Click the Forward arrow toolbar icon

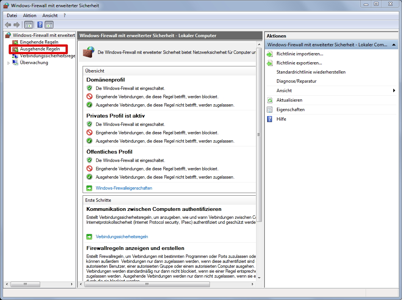[x=17, y=25]
